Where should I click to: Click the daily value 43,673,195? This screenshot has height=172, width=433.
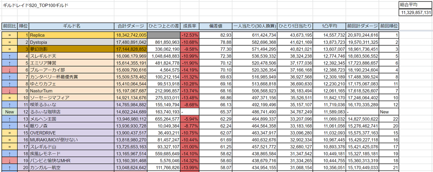click(296, 35)
